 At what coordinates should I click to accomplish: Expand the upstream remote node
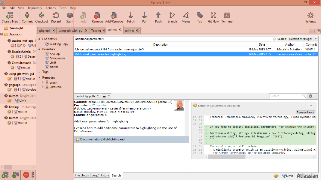click(43, 87)
